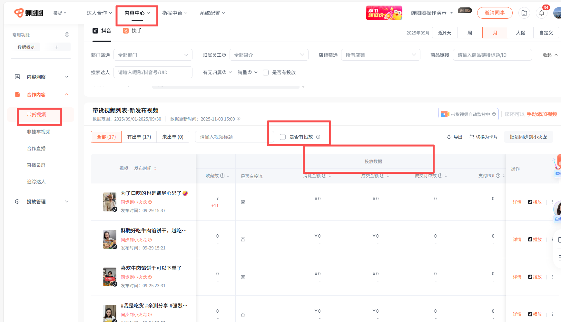
Task: Enable 是否有投放 checkbox in filter row
Action: tap(266, 73)
